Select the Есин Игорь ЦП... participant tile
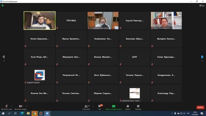Image resolution: width=206 pixels, height=116 pixels. tap(40, 57)
